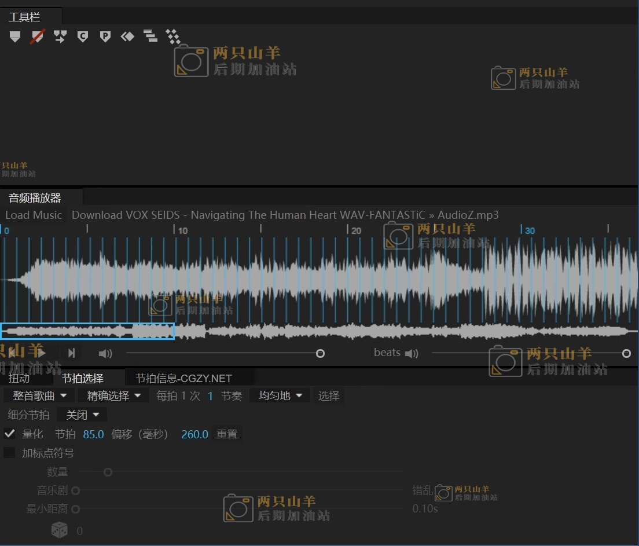Open the 整首歌曲 dropdown
The height and width of the screenshot is (546, 639).
[x=39, y=396]
